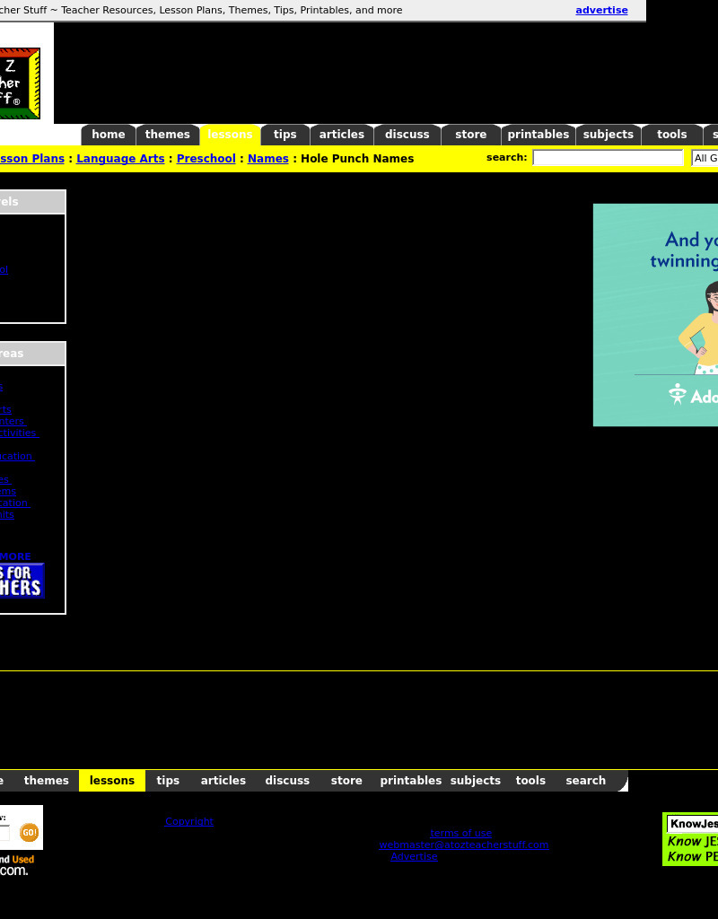This screenshot has width=718, height=919.
Task: Go to the home tab at top
Action: pyautogui.click(x=109, y=135)
